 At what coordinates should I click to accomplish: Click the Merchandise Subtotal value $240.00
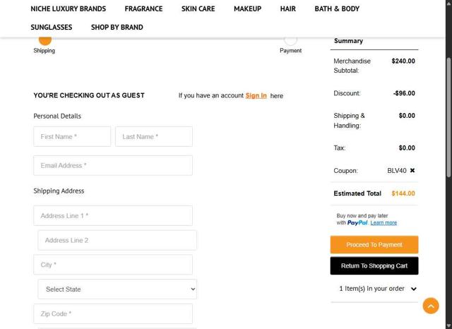coord(403,61)
